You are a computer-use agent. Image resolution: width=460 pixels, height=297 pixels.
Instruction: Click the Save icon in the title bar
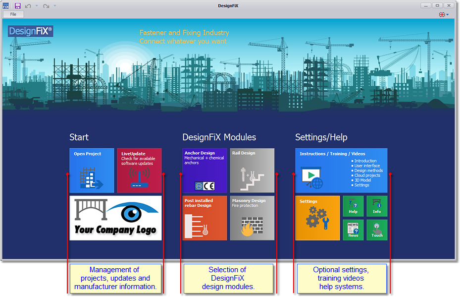pyautogui.click(x=18, y=5)
